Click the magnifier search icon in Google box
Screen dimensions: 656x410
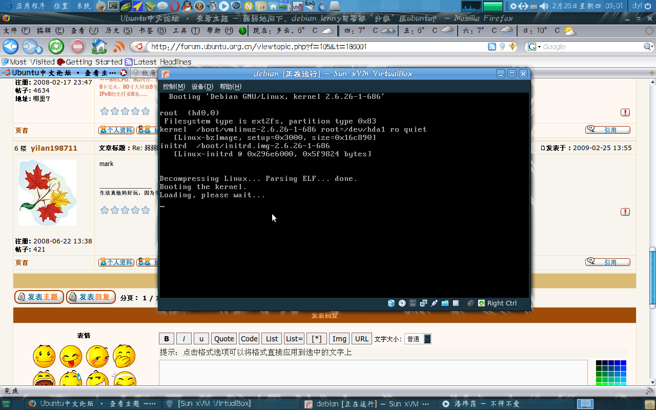coord(648,47)
